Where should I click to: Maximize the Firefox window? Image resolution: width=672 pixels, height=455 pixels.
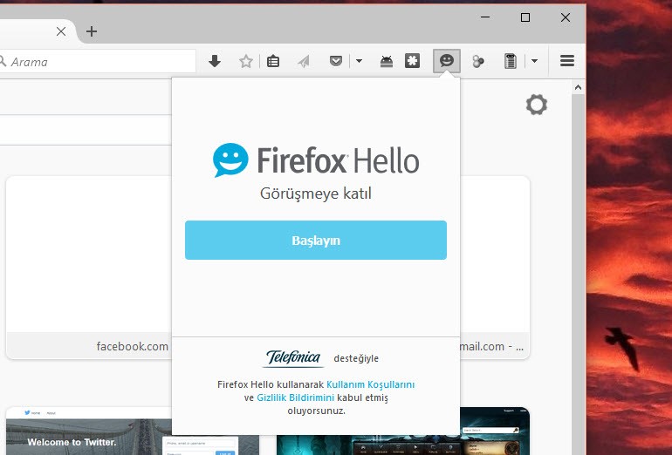click(x=525, y=17)
